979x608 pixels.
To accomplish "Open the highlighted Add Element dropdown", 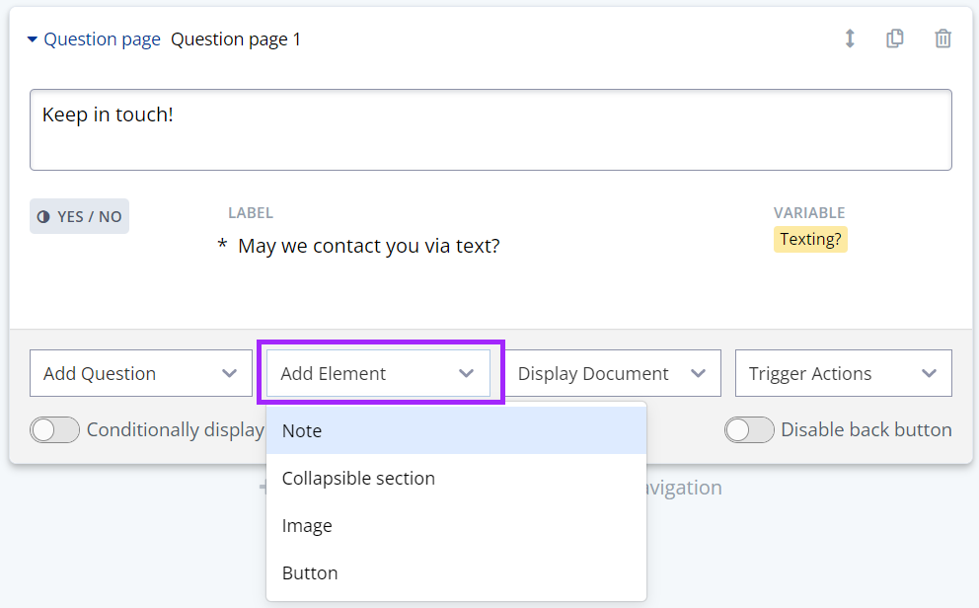I will click(379, 373).
